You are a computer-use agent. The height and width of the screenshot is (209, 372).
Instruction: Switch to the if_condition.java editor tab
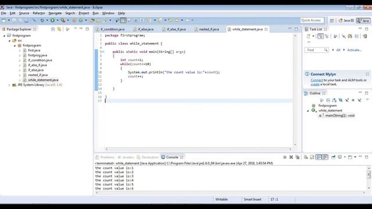pyautogui.click(x=110, y=29)
